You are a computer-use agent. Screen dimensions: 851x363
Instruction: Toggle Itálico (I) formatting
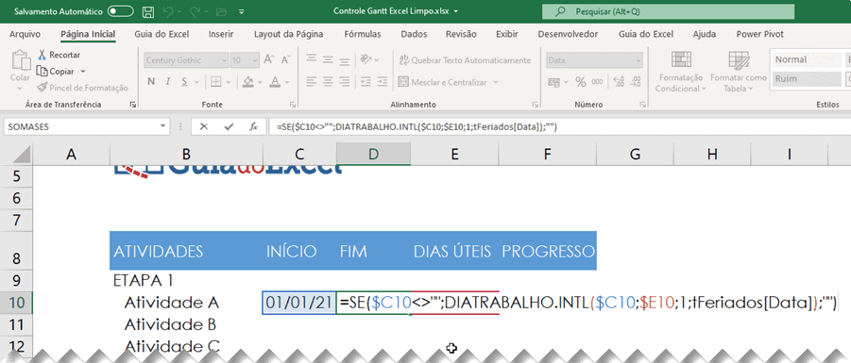(x=168, y=82)
